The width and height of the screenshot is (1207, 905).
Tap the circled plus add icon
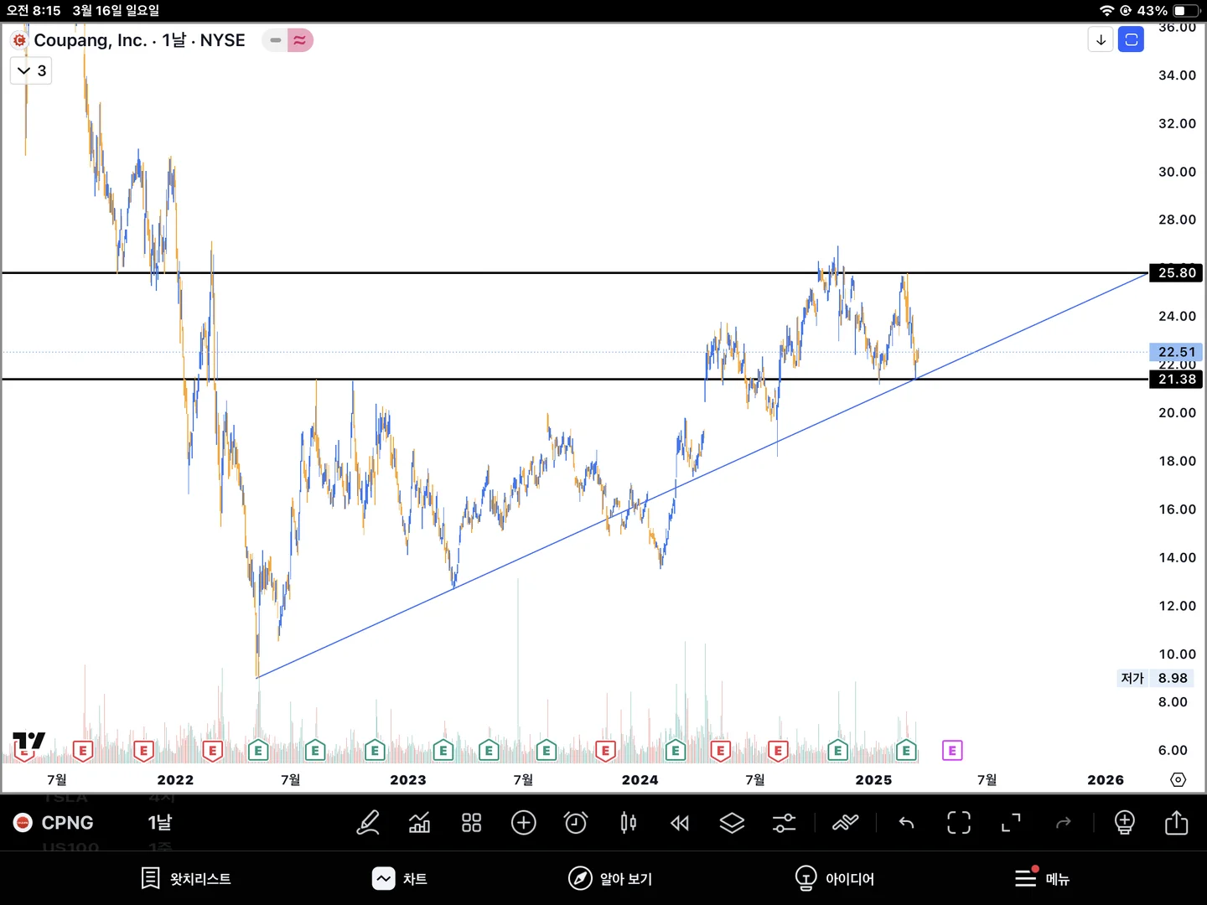(524, 823)
